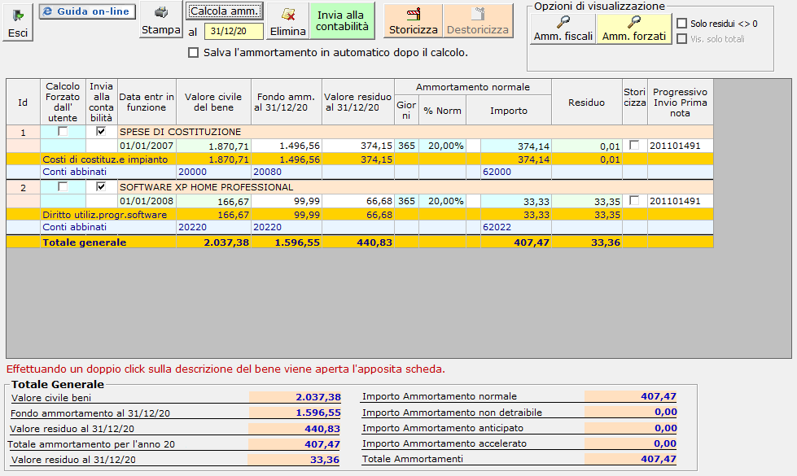Uncheck Invia alla contabilità for Spese di Costituzione
This screenshot has height=476, width=797.
pos(101,132)
